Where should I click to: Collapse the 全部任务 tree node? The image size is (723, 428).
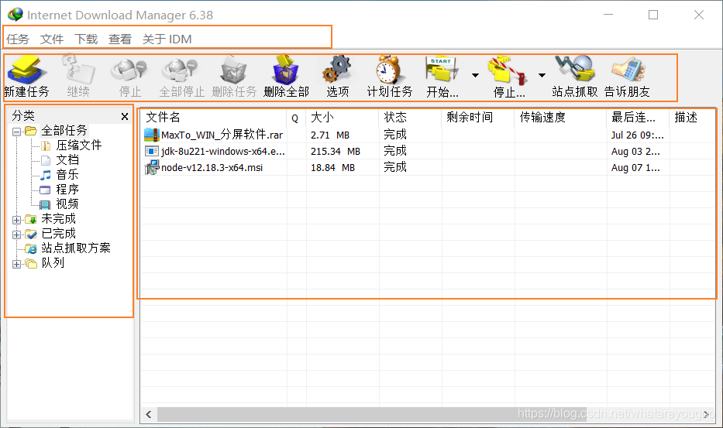coord(16,132)
